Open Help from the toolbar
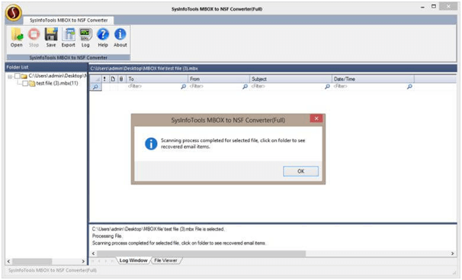This screenshot has width=462, height=280. pos(103,37)
